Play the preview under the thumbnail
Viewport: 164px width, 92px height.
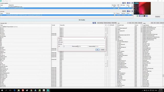click(137, 16)
